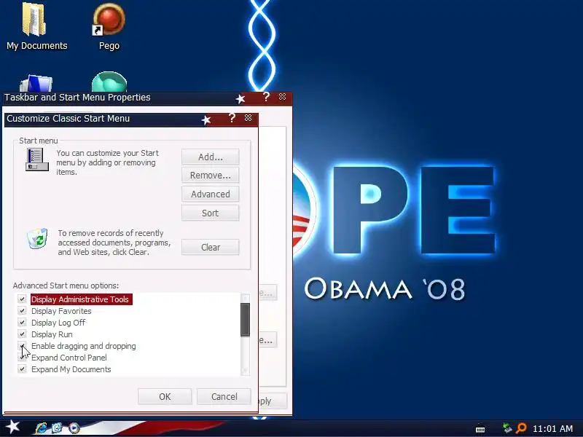The width and height of the screenshot is (583, 437).
Task: Click the 11:01 AM taskbar clock
Action: [552, 428]
